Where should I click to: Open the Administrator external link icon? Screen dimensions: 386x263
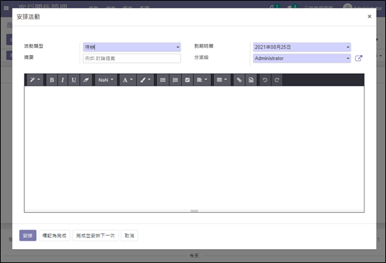[359, 58]
